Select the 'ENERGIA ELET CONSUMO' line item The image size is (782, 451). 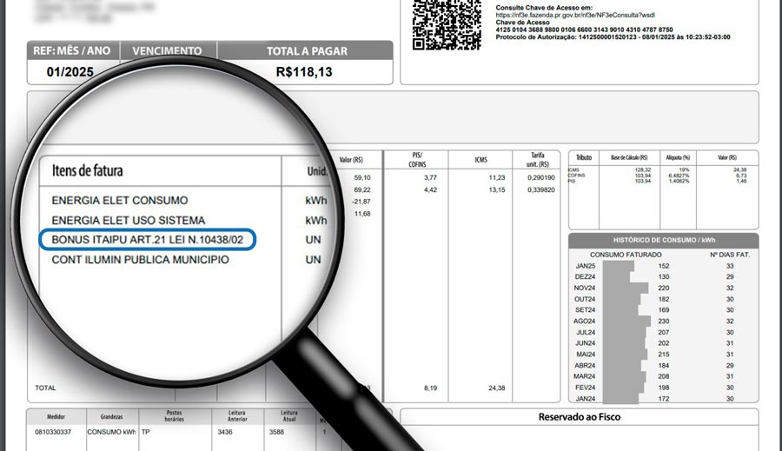pos(120,201)
